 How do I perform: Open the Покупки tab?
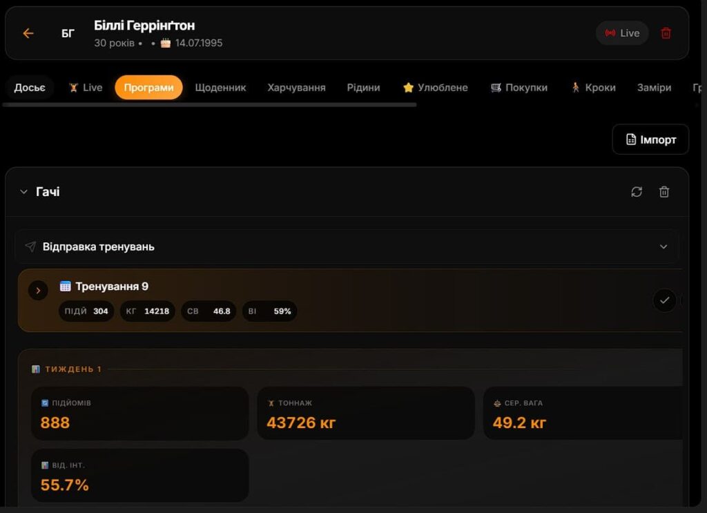tap(519, 88)
